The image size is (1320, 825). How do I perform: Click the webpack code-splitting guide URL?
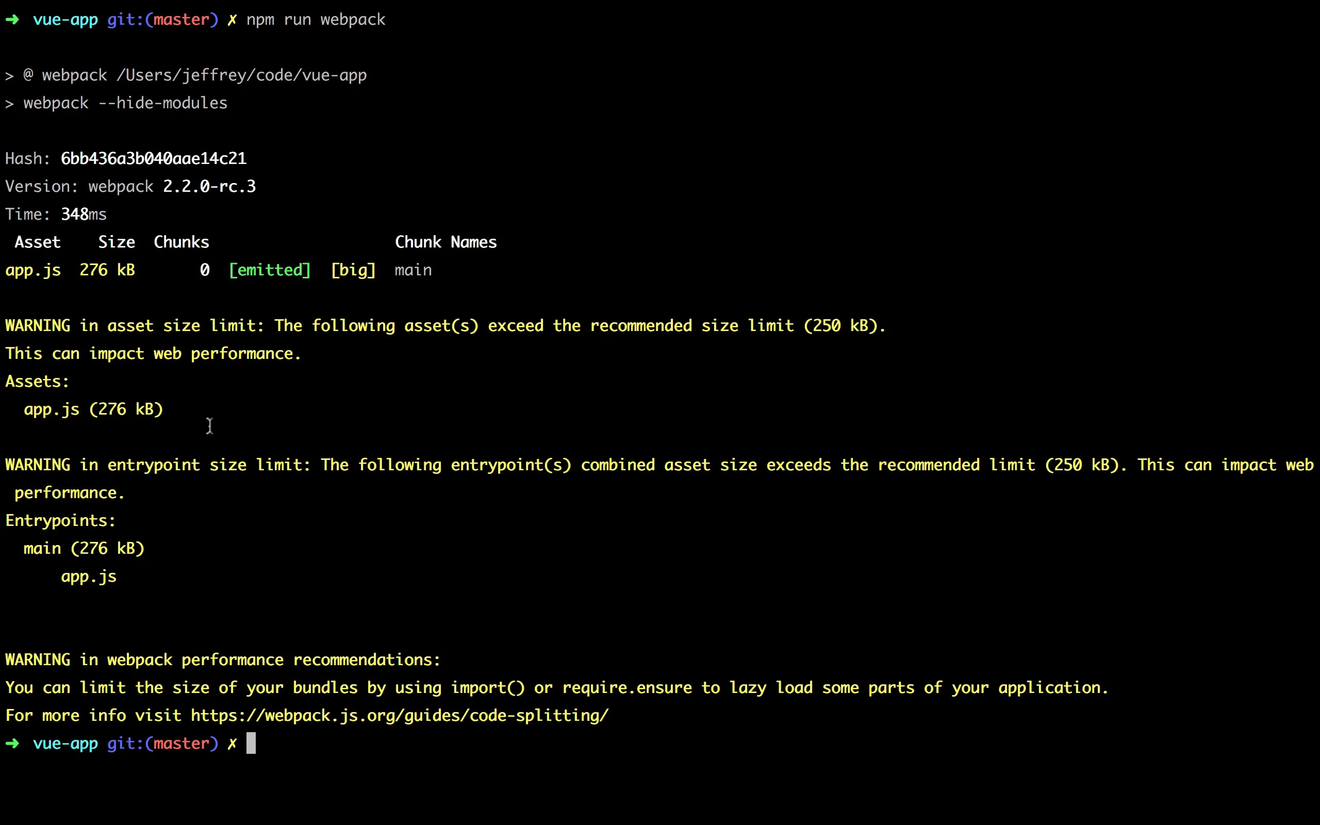coord(399,715)
